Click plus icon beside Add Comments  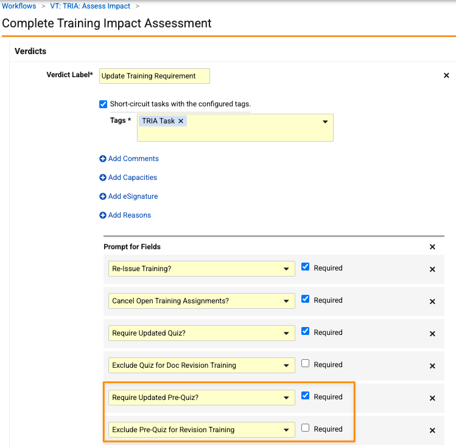pyautogui.click(x=103, y=159)
